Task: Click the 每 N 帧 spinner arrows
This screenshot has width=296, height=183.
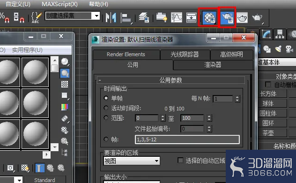Action: coord(237,99)
